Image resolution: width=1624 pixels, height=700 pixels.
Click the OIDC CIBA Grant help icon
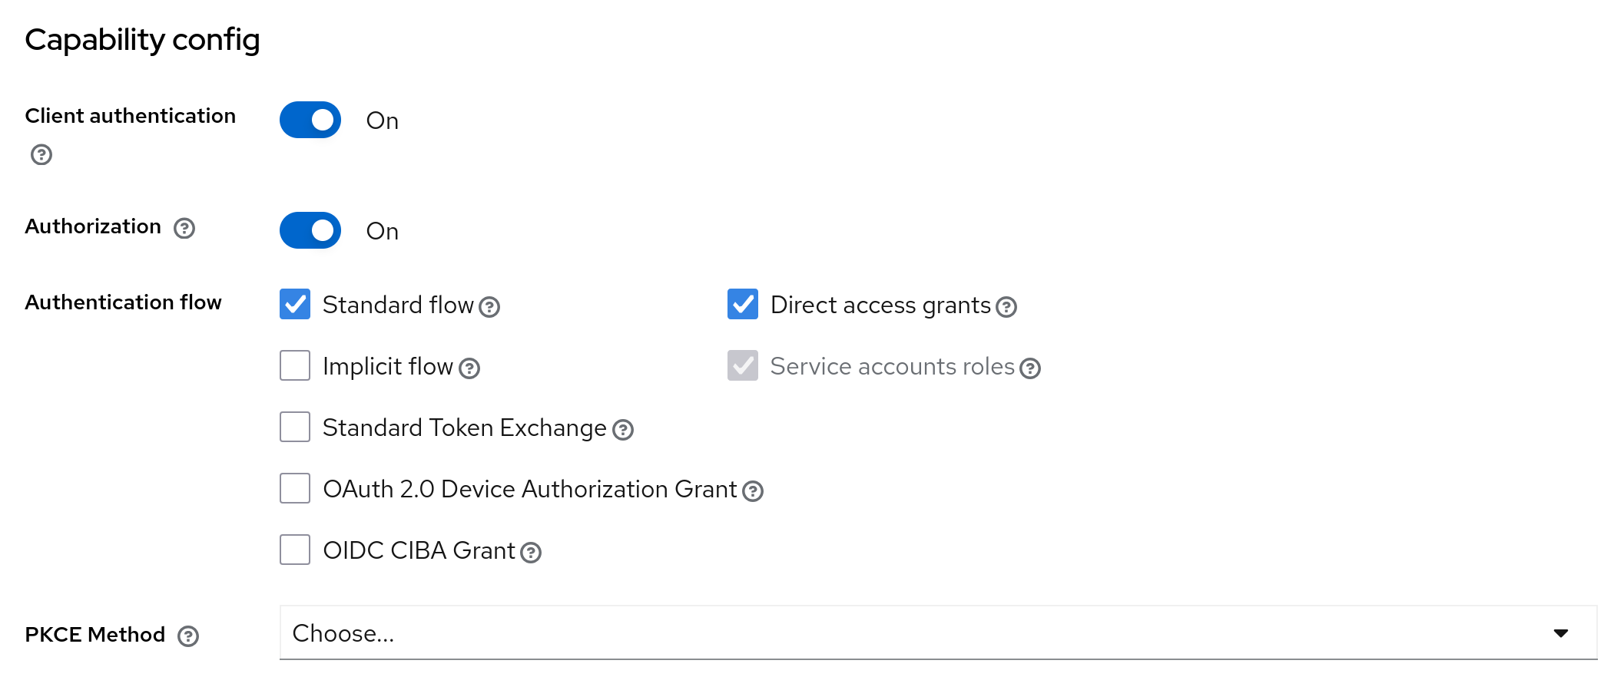(x=531, y=553)
